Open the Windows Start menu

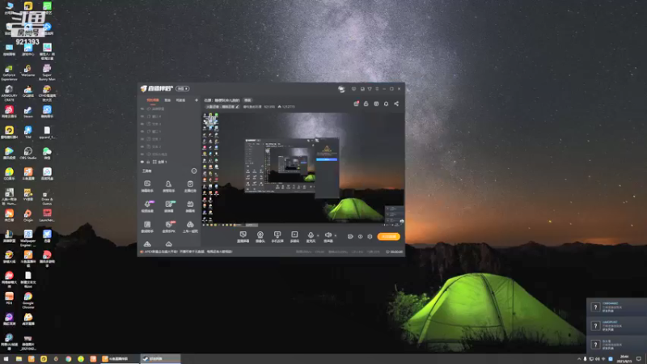(x=6, y=359)
